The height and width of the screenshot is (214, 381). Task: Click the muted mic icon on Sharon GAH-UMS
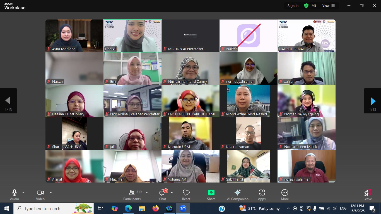[49, 147]
